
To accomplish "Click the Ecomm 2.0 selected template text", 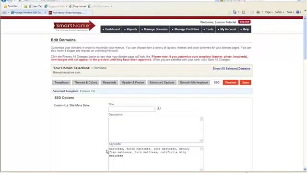I will click(87, 91).
